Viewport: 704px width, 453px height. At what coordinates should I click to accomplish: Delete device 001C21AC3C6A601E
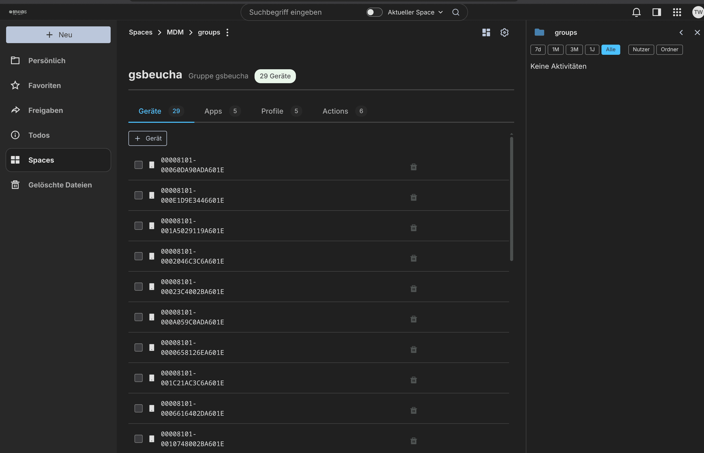pos(413,380)
